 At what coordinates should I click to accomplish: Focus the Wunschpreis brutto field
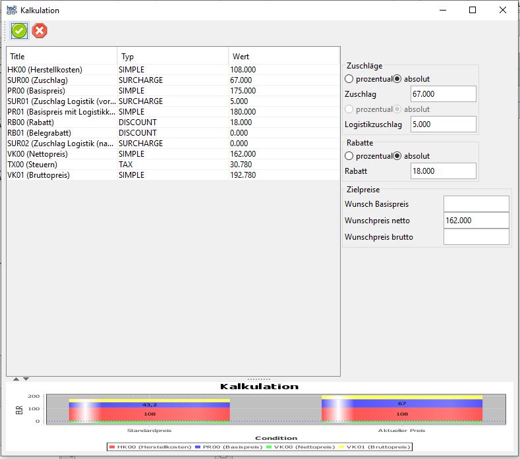[476, 237]
